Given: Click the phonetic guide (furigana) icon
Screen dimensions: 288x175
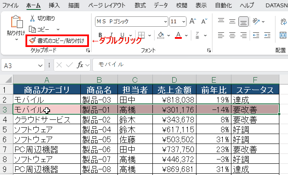Looking at the screenshot, I should pyautogui.click(x=197, y=35).
